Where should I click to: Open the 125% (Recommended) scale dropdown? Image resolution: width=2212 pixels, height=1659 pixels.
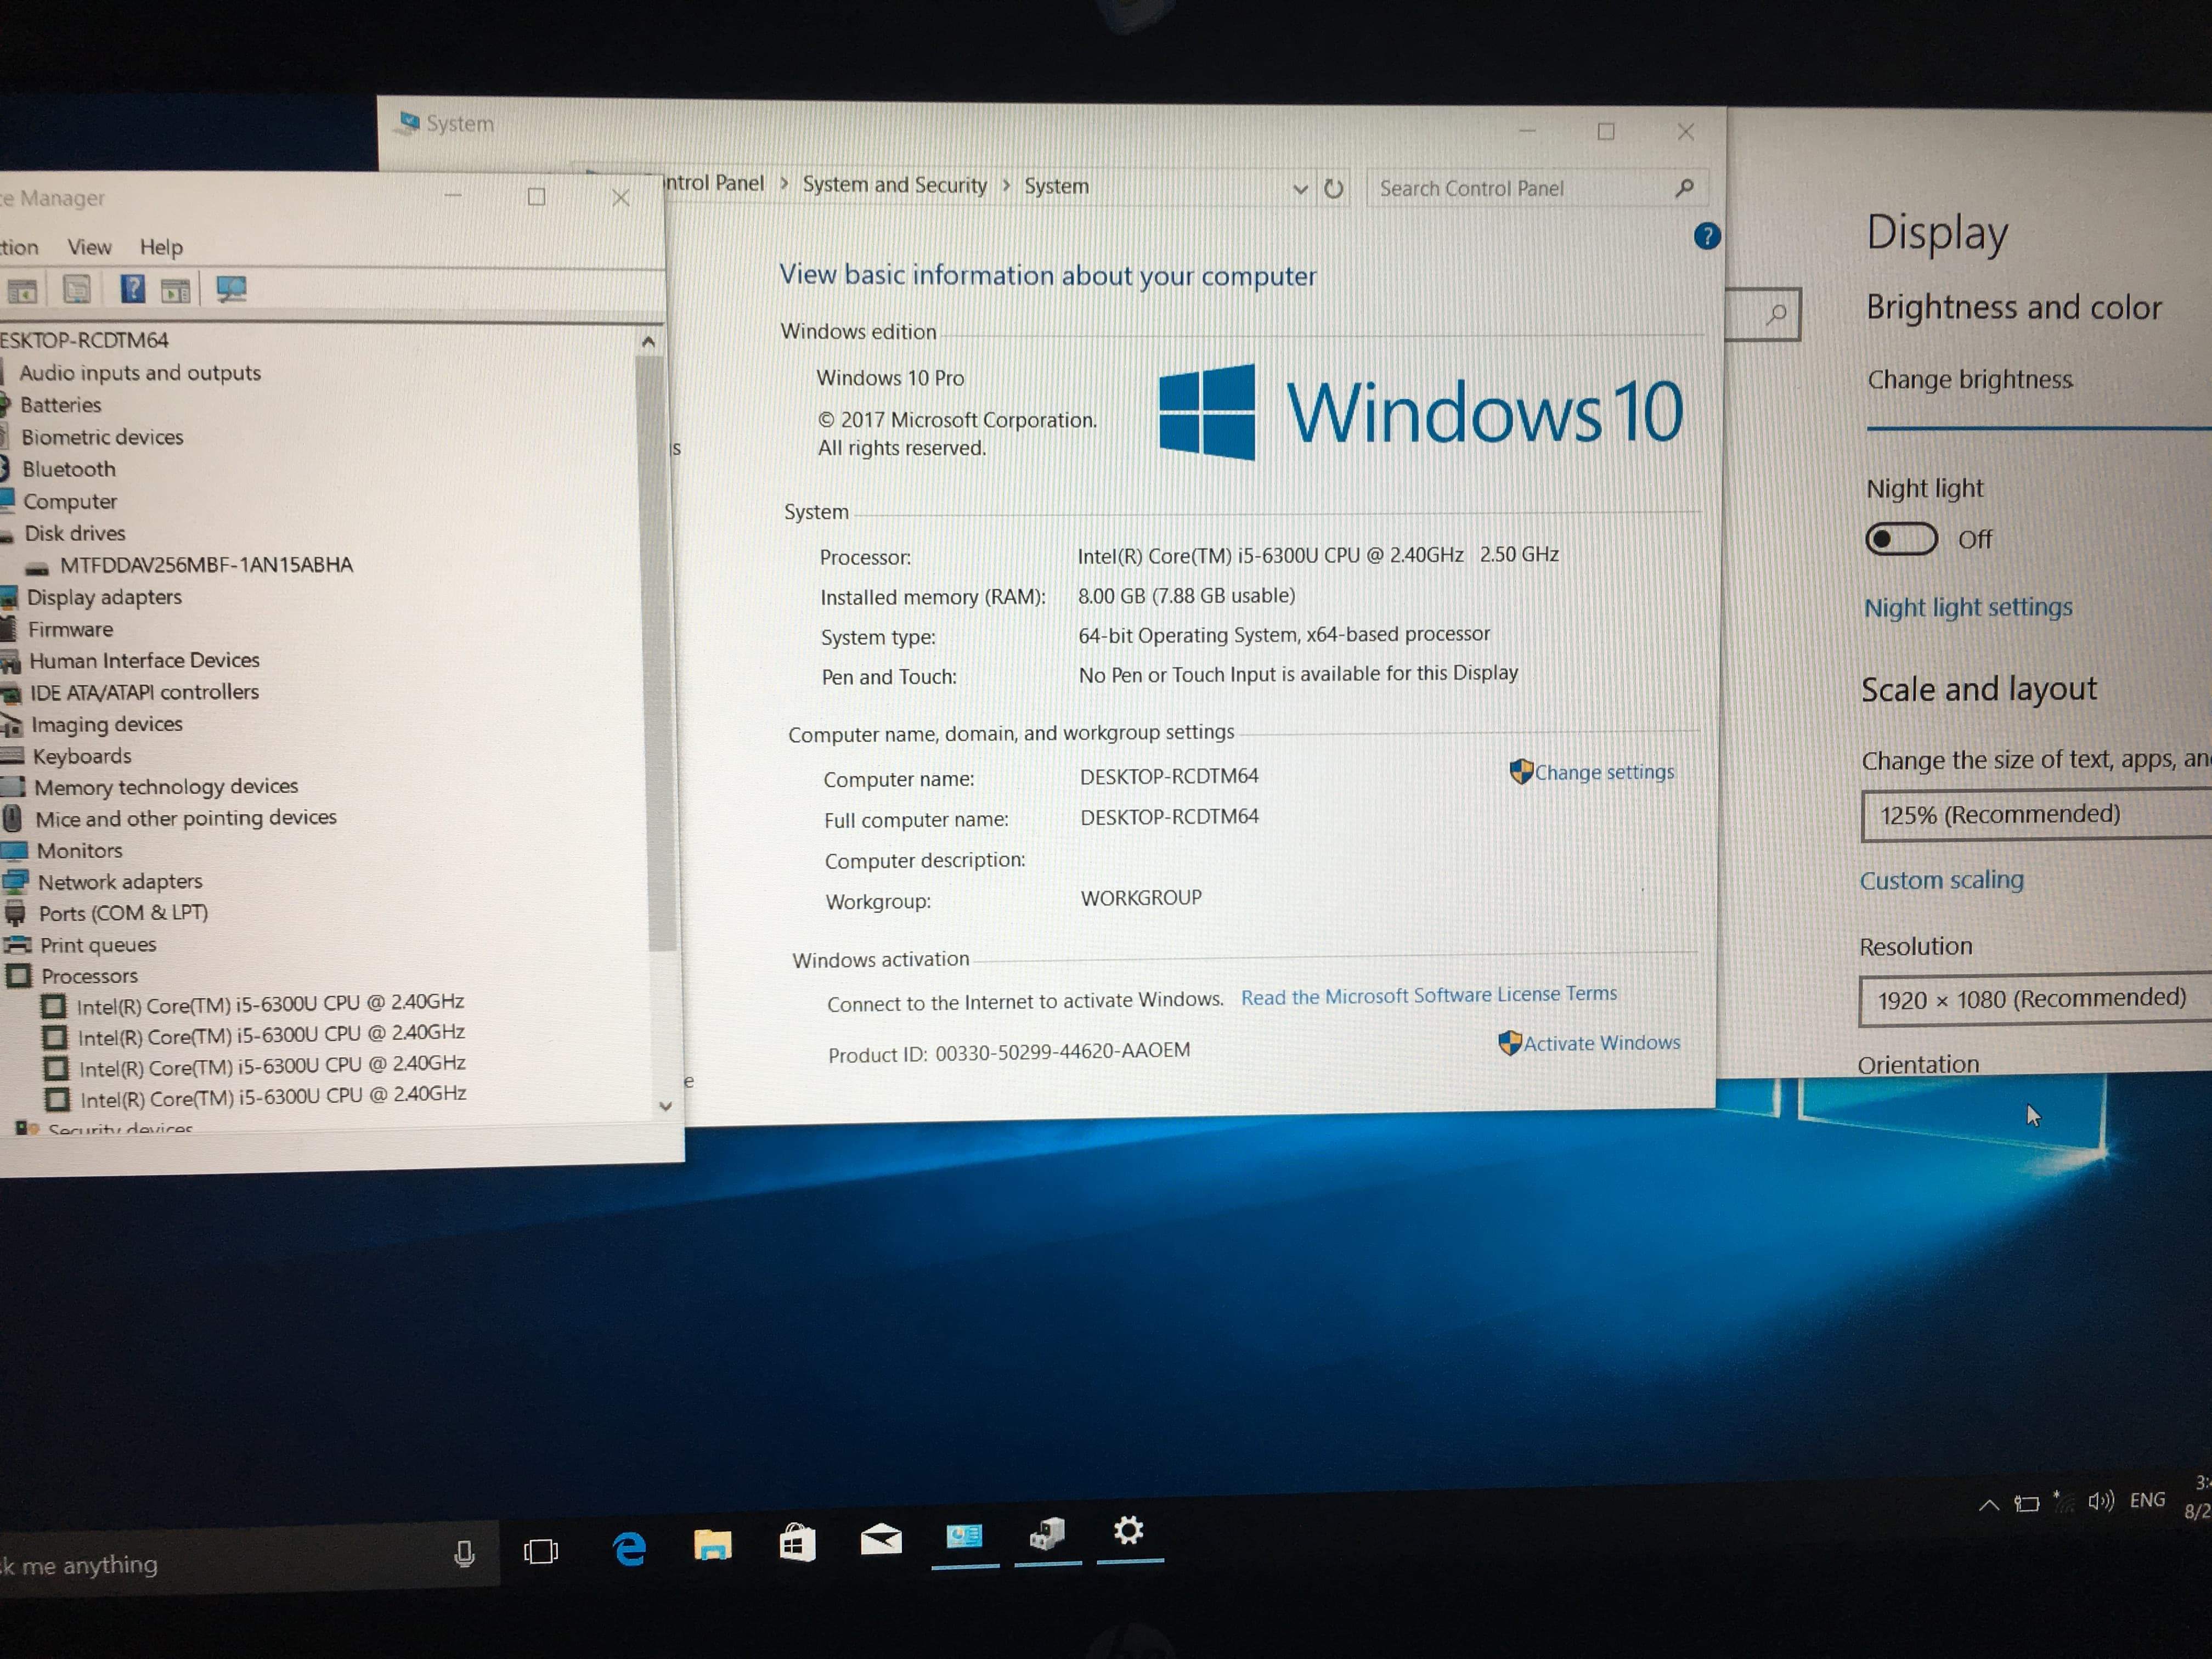coord(2036,815)
